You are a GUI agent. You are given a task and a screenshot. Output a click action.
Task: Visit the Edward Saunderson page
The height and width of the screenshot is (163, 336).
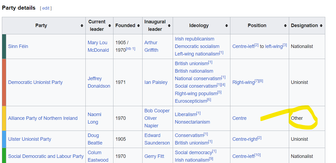pos(157,139)
